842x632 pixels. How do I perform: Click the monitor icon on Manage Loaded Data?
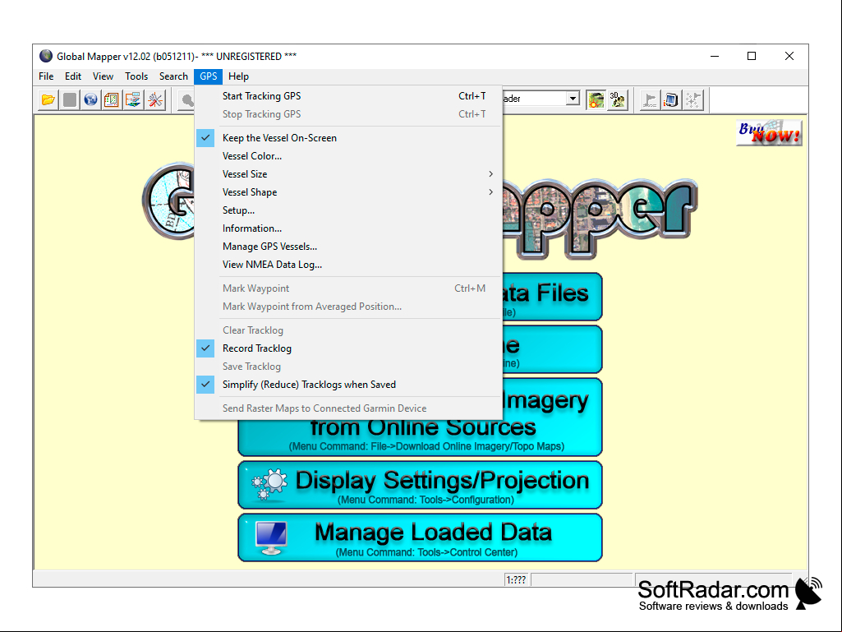(271, 538)
